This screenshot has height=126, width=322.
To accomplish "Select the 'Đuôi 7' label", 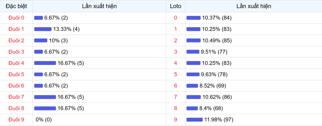I will [x=16, y=97].
